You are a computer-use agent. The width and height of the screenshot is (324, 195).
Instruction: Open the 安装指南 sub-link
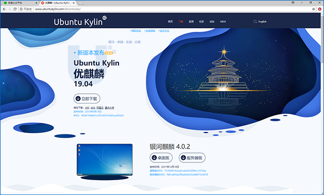click(x=150, y=31)
